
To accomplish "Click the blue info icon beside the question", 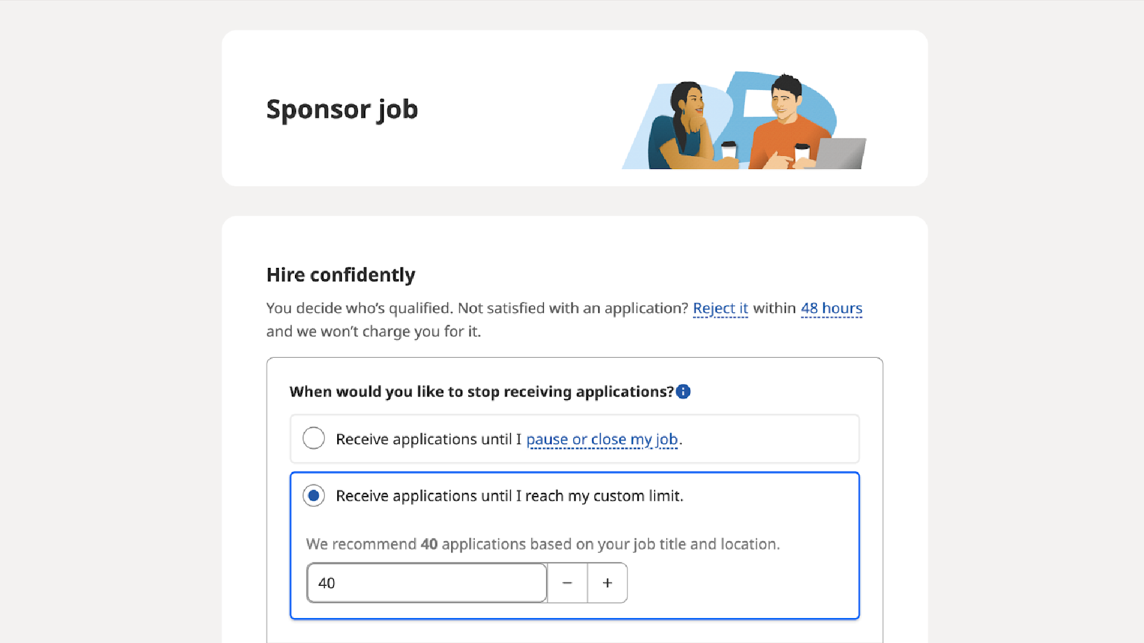I will tap(683, 392).
